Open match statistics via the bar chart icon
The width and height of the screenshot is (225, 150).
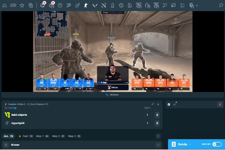click(152, 104)
